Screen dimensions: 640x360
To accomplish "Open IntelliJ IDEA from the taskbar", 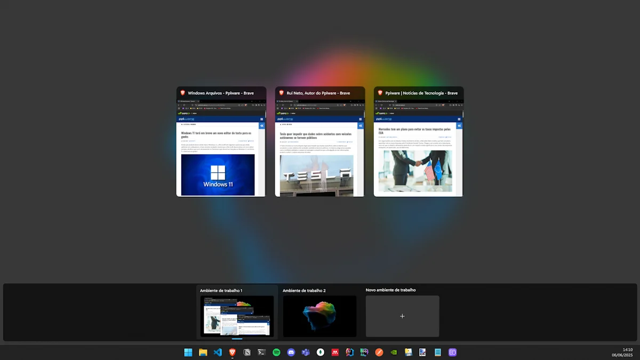I will (350, 353).
